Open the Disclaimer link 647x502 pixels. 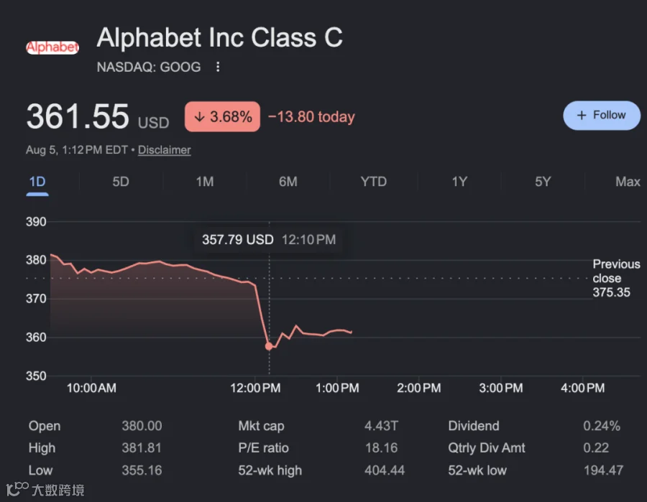pos(164,149)
